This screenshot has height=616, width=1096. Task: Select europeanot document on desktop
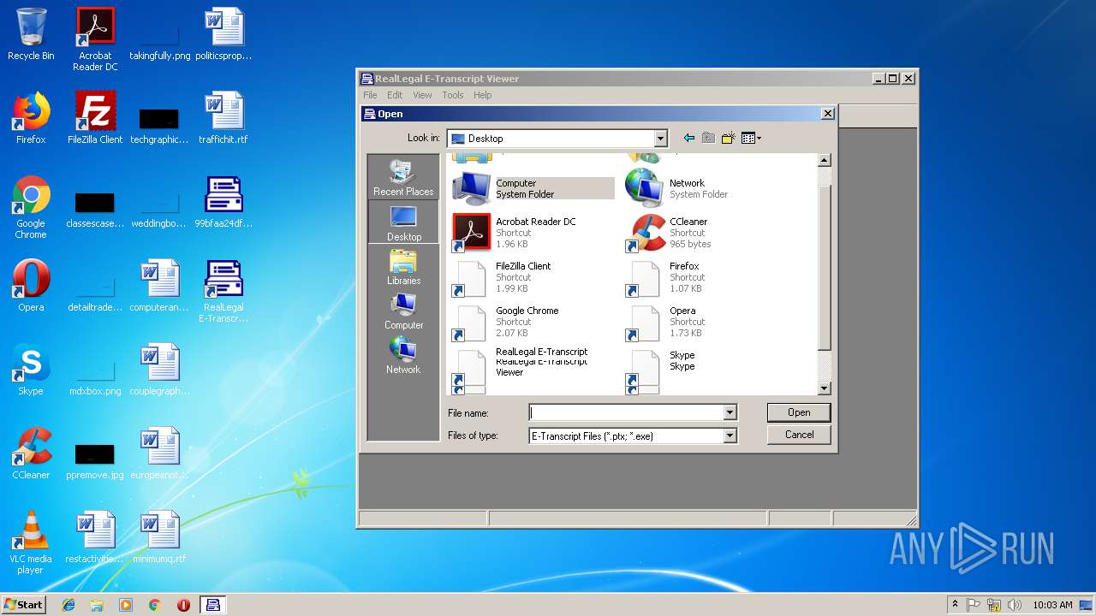(x=159, y=453)
